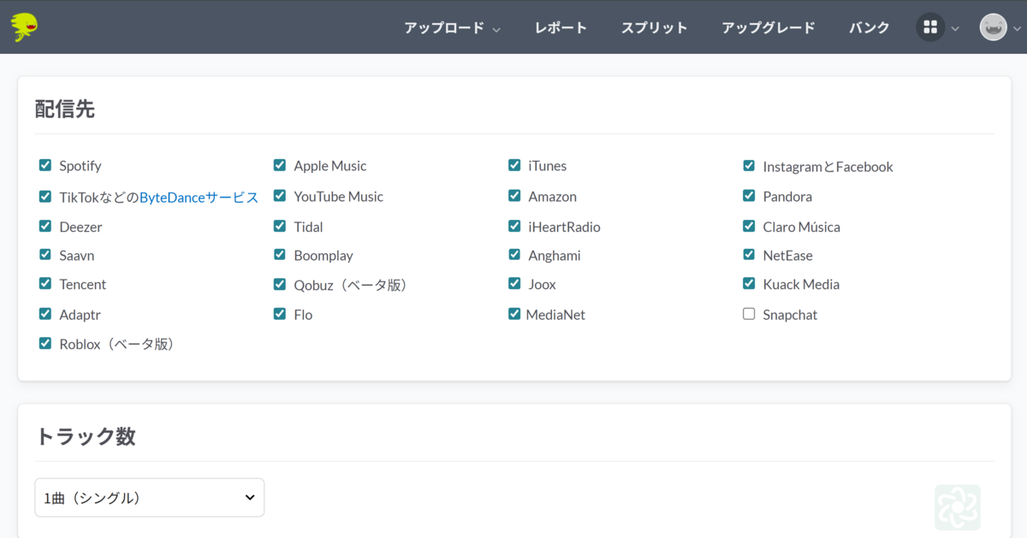The image size is (1027, 538).
Task: Uncheck the Flo checkbox
Action: (x=280, y=314)
